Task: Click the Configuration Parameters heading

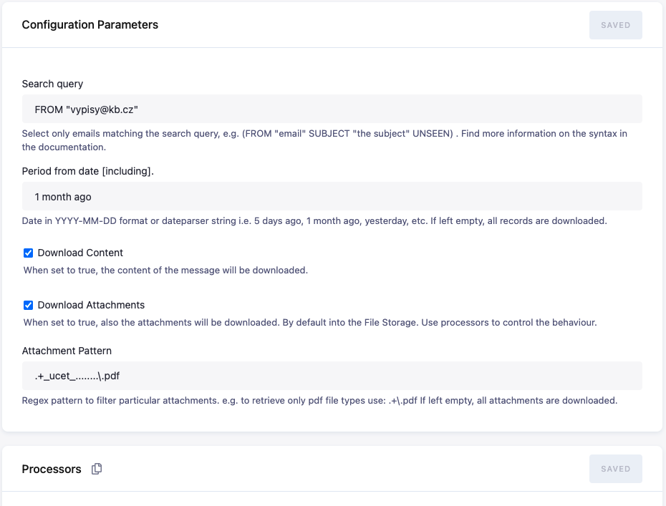Action: pos(90,24)
